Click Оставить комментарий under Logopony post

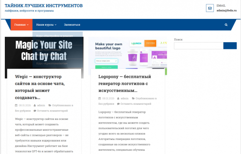[136, 104]
